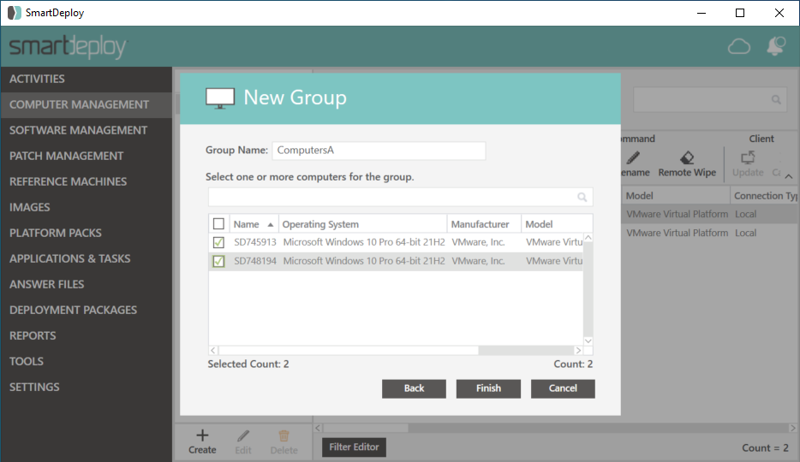Open the Reports section

pyautogui.click(x=87, y=335)
